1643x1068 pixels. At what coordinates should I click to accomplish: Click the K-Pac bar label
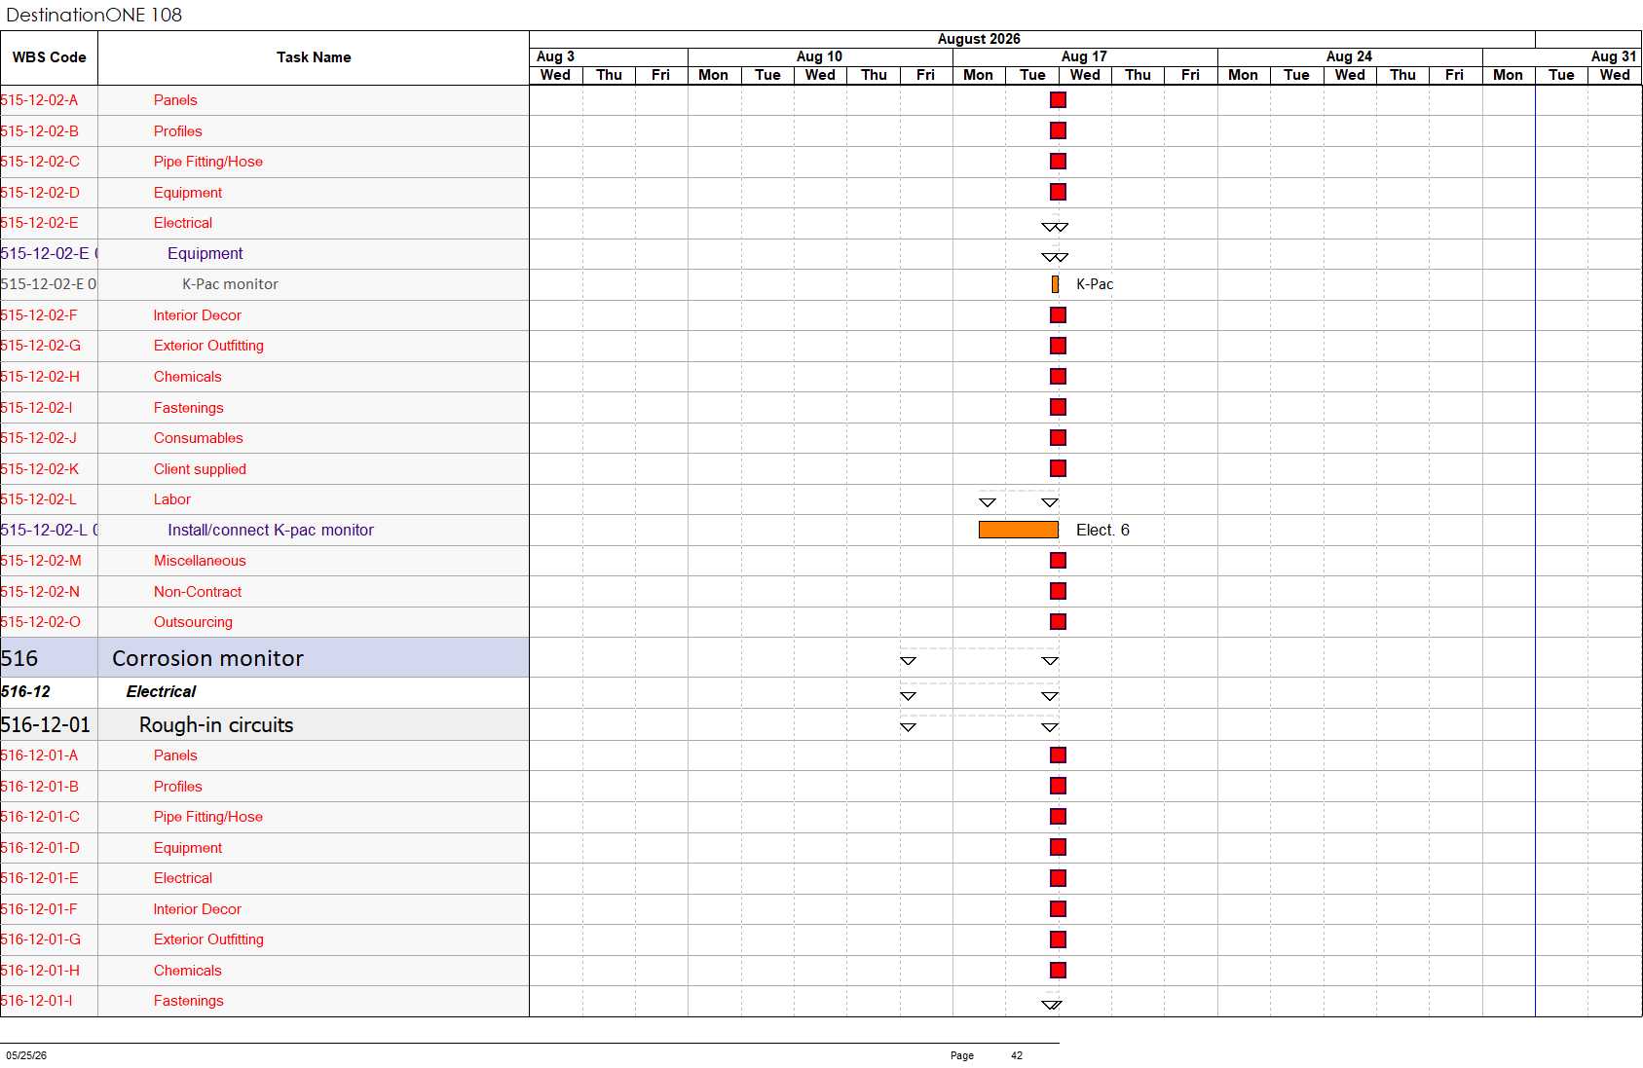(x=1095, y=284)
